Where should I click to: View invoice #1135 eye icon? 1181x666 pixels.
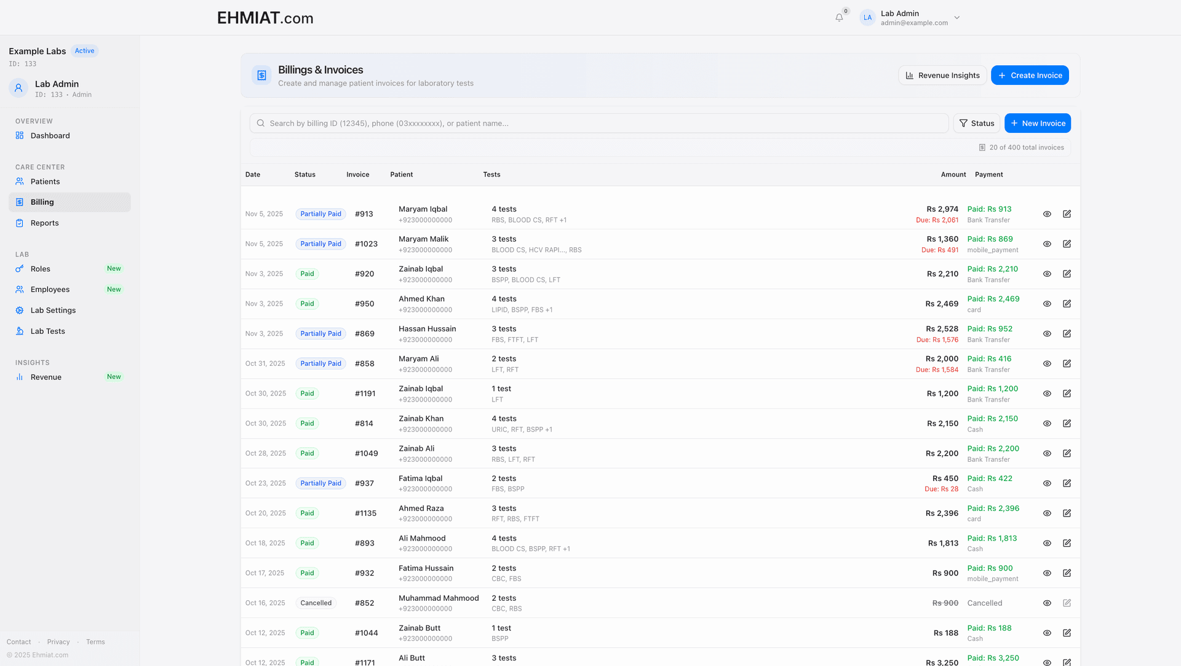pyautogui.click(x=1047, y=513)
